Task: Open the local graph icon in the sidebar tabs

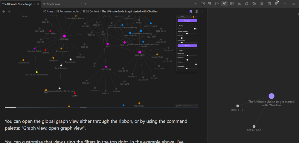Action: click(x=224, y=4)
